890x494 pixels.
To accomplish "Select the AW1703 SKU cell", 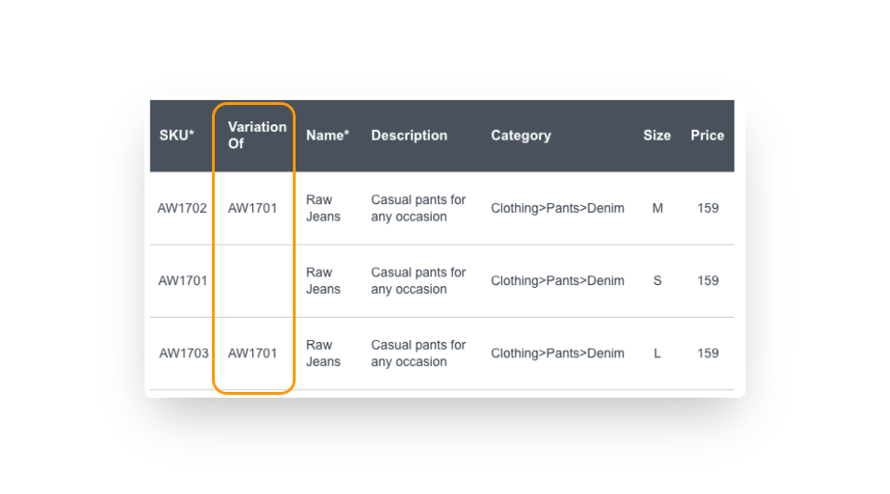I will 183,353.
